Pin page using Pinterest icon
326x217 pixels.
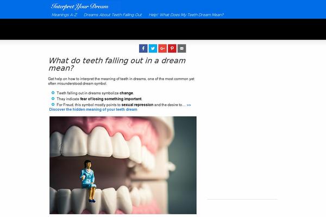coord(172,48)
